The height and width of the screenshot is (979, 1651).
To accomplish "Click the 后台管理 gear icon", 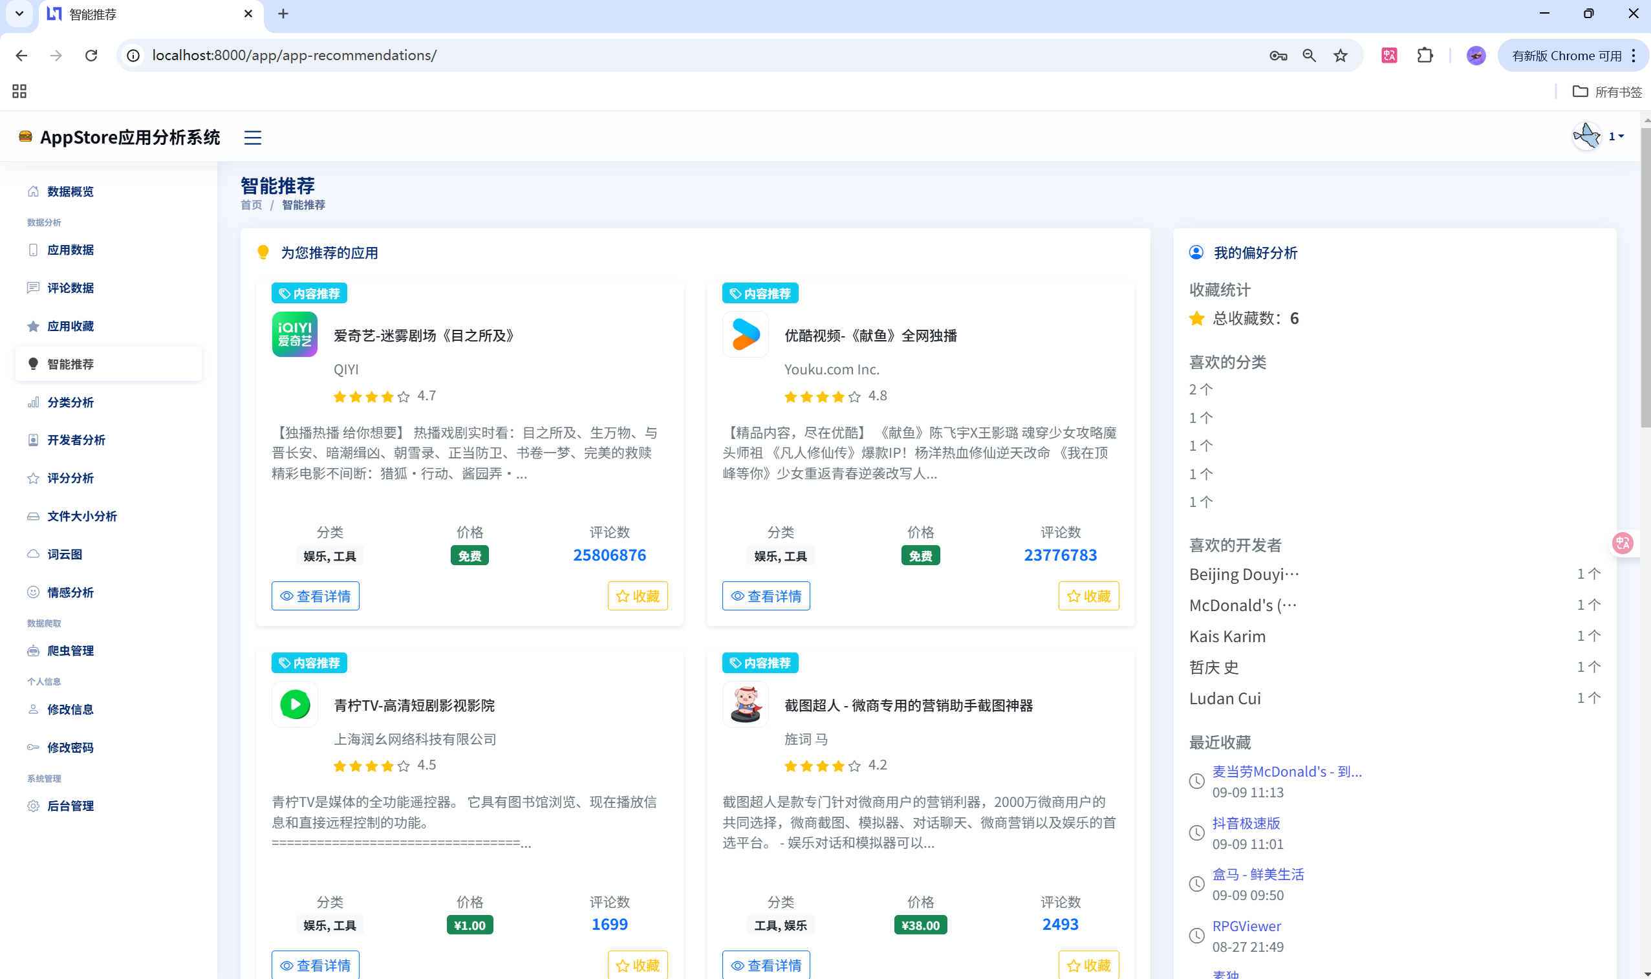I will [x=33, y=806].
